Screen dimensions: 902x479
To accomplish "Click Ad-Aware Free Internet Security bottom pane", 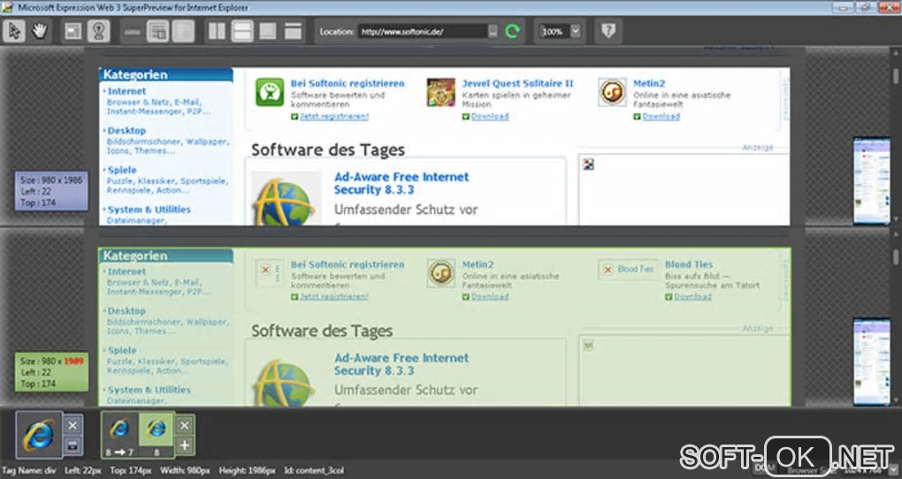I will click(x=401, y=364).
